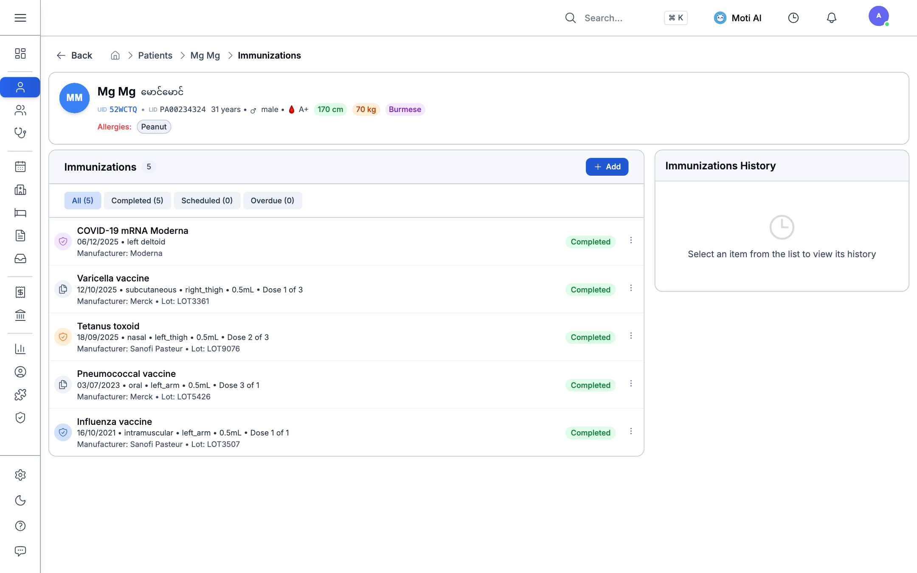Image resolution: width=917 pixels, height=573 pixels.
Task: Open the user circle icon in sidebar
Action: (20, 372)
